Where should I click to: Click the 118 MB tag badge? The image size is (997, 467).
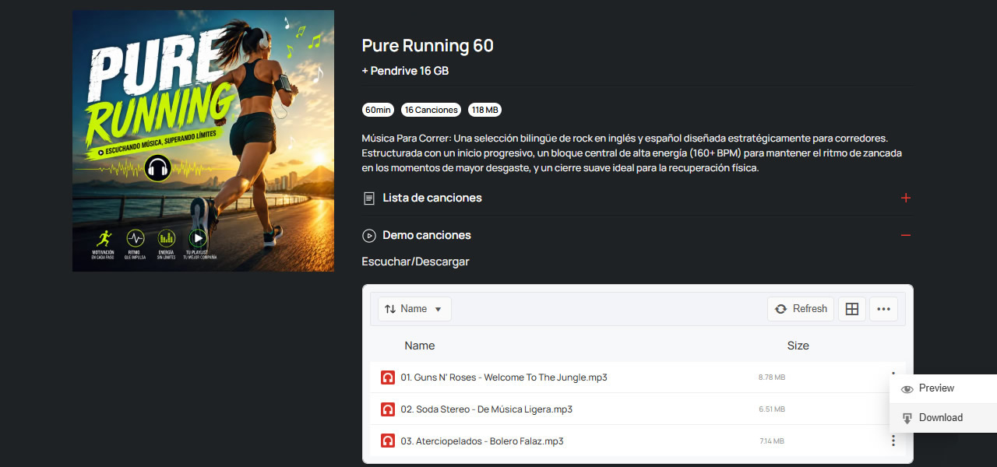tap(484, 110)
